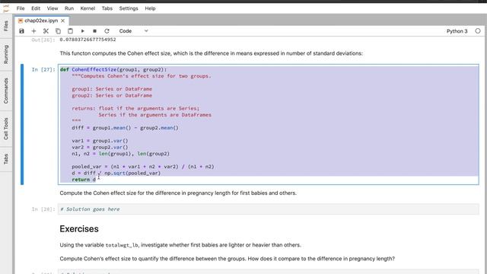Open the Edit menu
Screen dimensions: 487x274
tap(36, 8)
